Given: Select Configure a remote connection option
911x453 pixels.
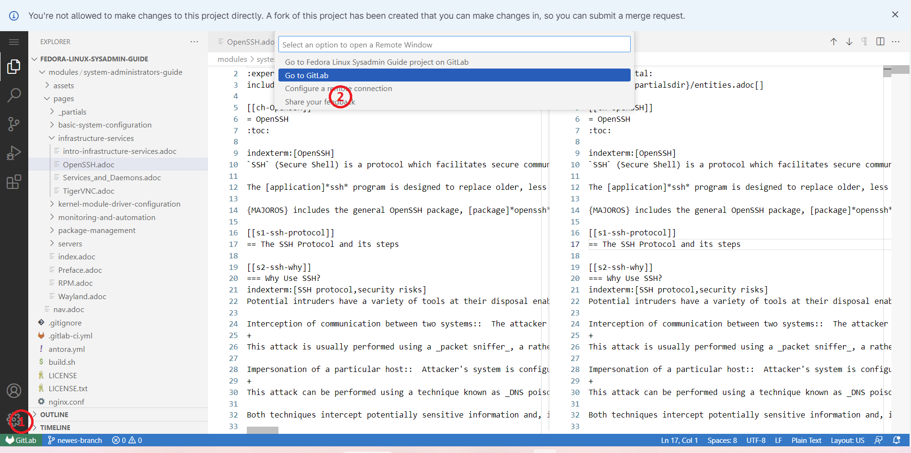Looking at the screenshot, I should click(x=454, y=88).
